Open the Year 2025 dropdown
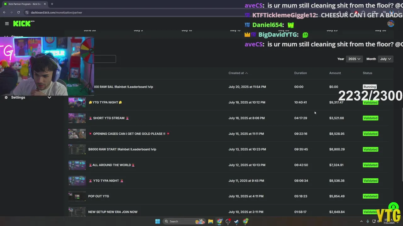The height and width of the screenshot is (226, 403). coord(354,59)
